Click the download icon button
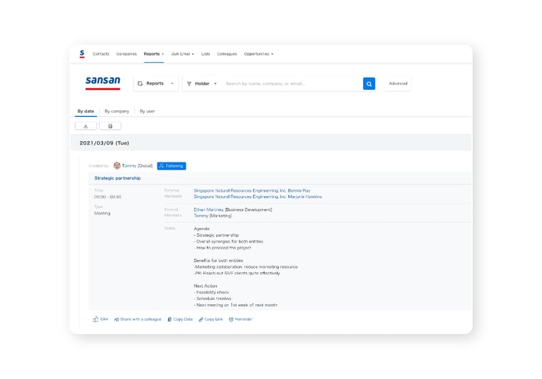The image size is (542, 379). pos(86,126)
